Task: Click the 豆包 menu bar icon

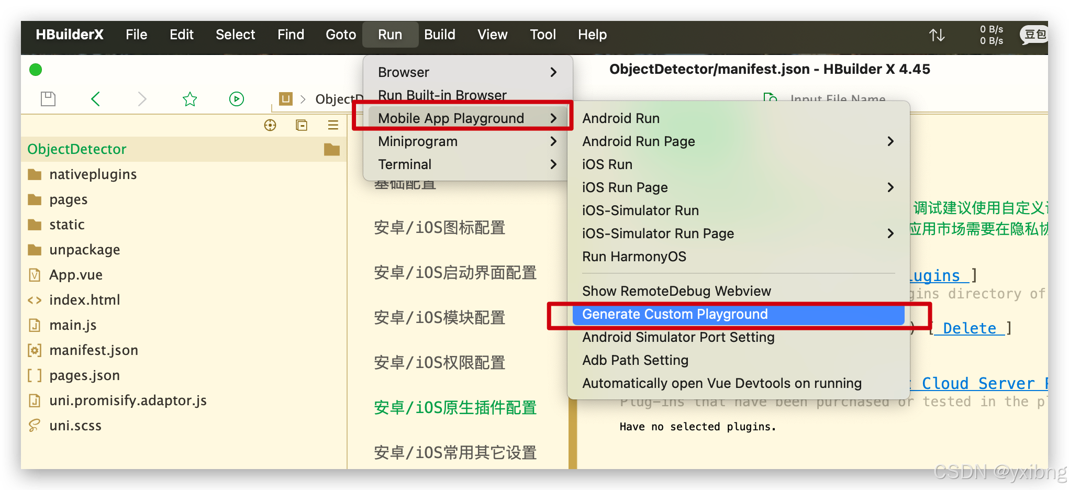Action: pyautogui.click(x=1034, y=35)
